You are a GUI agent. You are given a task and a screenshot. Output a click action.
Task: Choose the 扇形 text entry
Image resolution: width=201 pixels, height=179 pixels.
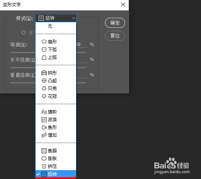click(52, 42)
